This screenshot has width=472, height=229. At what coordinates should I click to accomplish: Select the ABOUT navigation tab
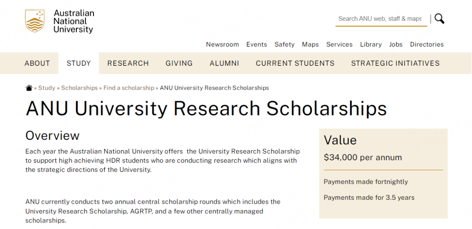click(37, 63)
